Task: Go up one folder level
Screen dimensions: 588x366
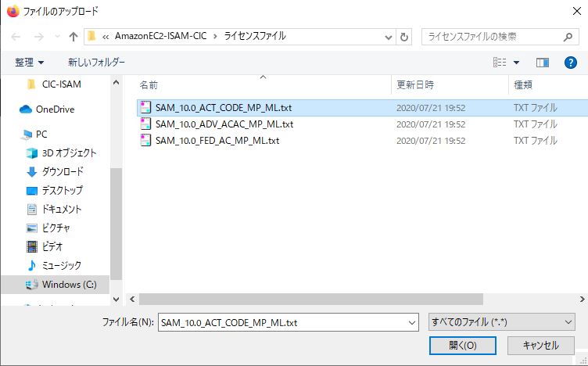Action: pos(73,37)
